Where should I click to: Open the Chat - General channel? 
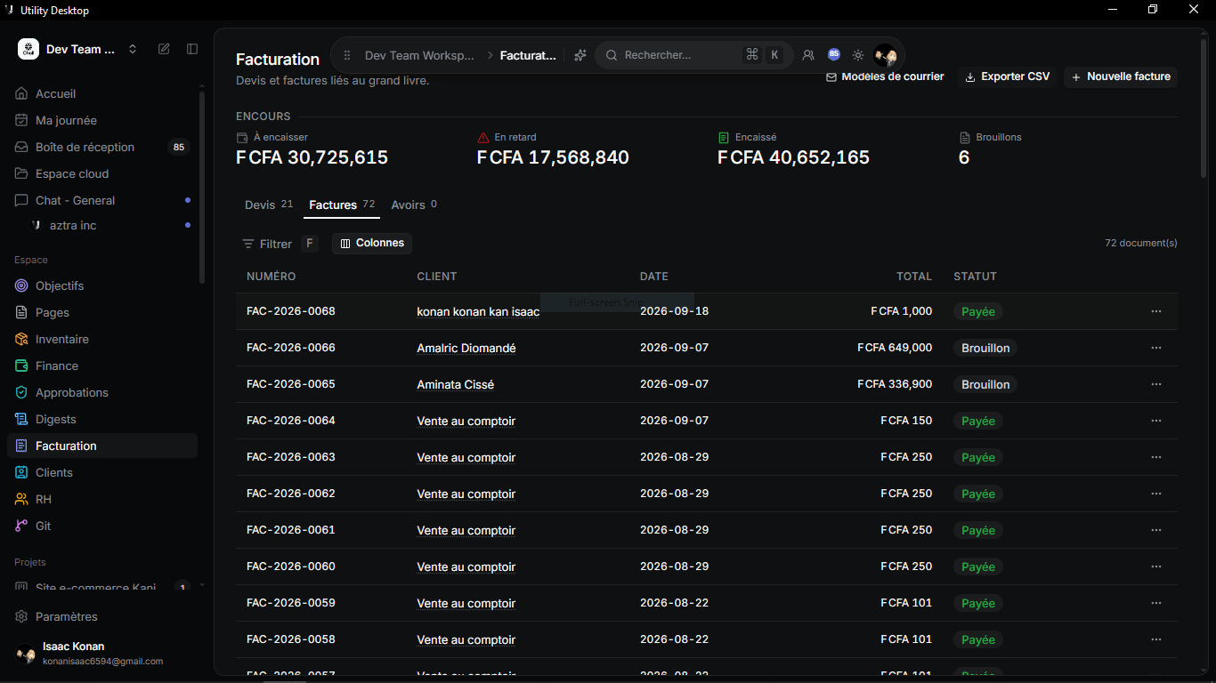[x=102, y=200]
